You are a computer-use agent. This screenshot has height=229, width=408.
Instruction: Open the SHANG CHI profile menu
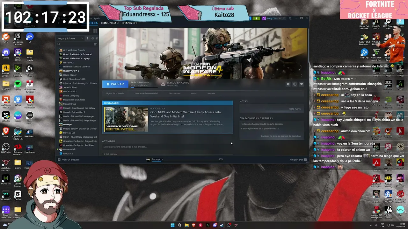click(129, 23)
